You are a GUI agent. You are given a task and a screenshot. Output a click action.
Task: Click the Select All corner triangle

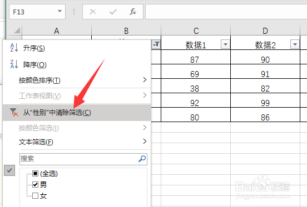click(17, 31)
